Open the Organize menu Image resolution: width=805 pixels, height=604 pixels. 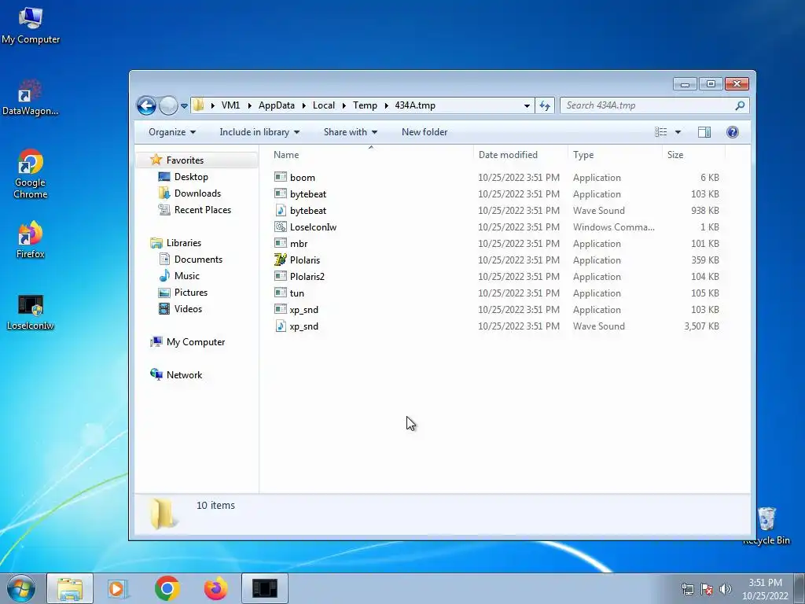(x=172, y=132)
